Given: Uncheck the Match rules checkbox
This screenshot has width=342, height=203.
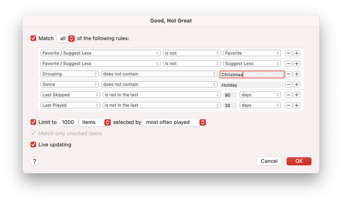Looking at the screenshot, I should [x=33, y=38].
